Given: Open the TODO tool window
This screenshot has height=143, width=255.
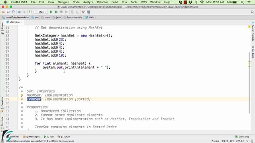Looking at the screenshot, I should [x=64, y=137].
